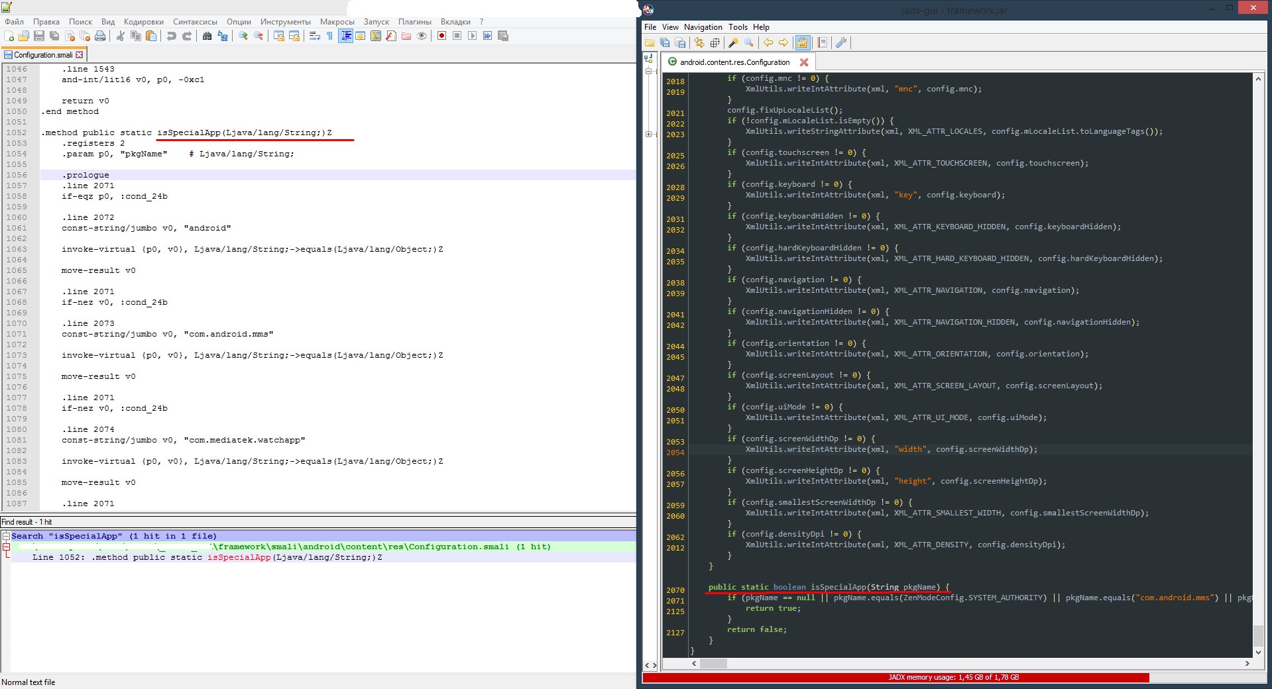
Task: Open the jadx deobfuscation wand tool
Action: pos(733,43)
